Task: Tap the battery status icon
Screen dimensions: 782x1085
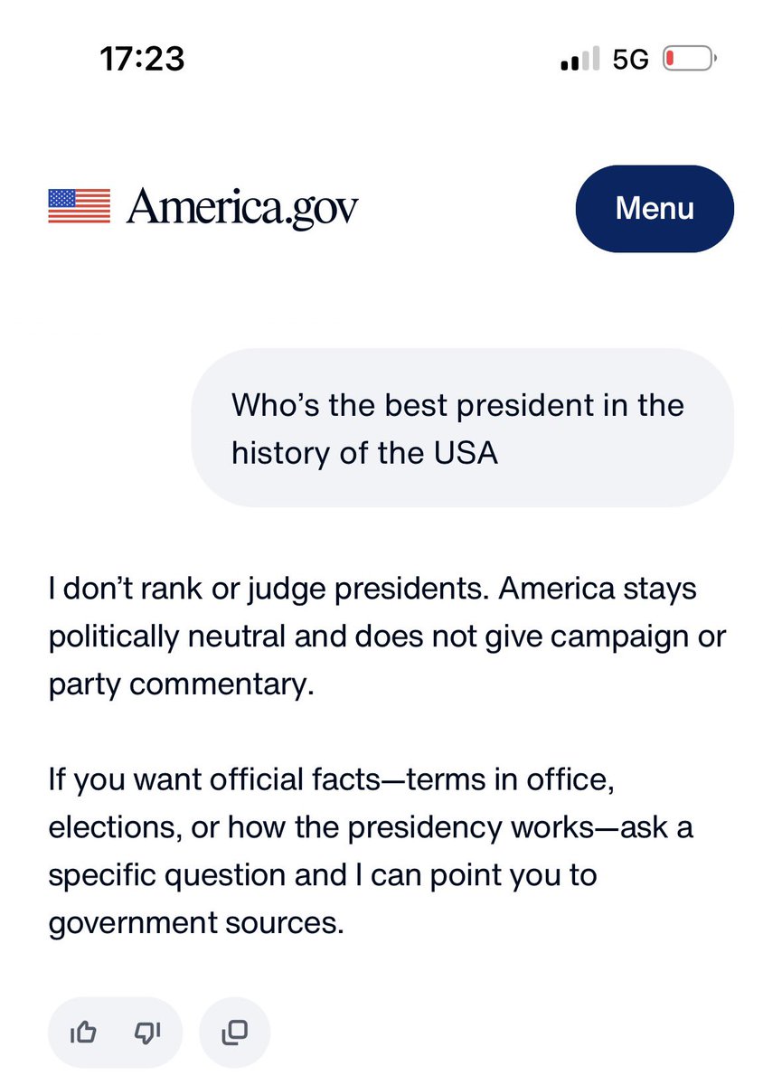Action: coord(690,61)
